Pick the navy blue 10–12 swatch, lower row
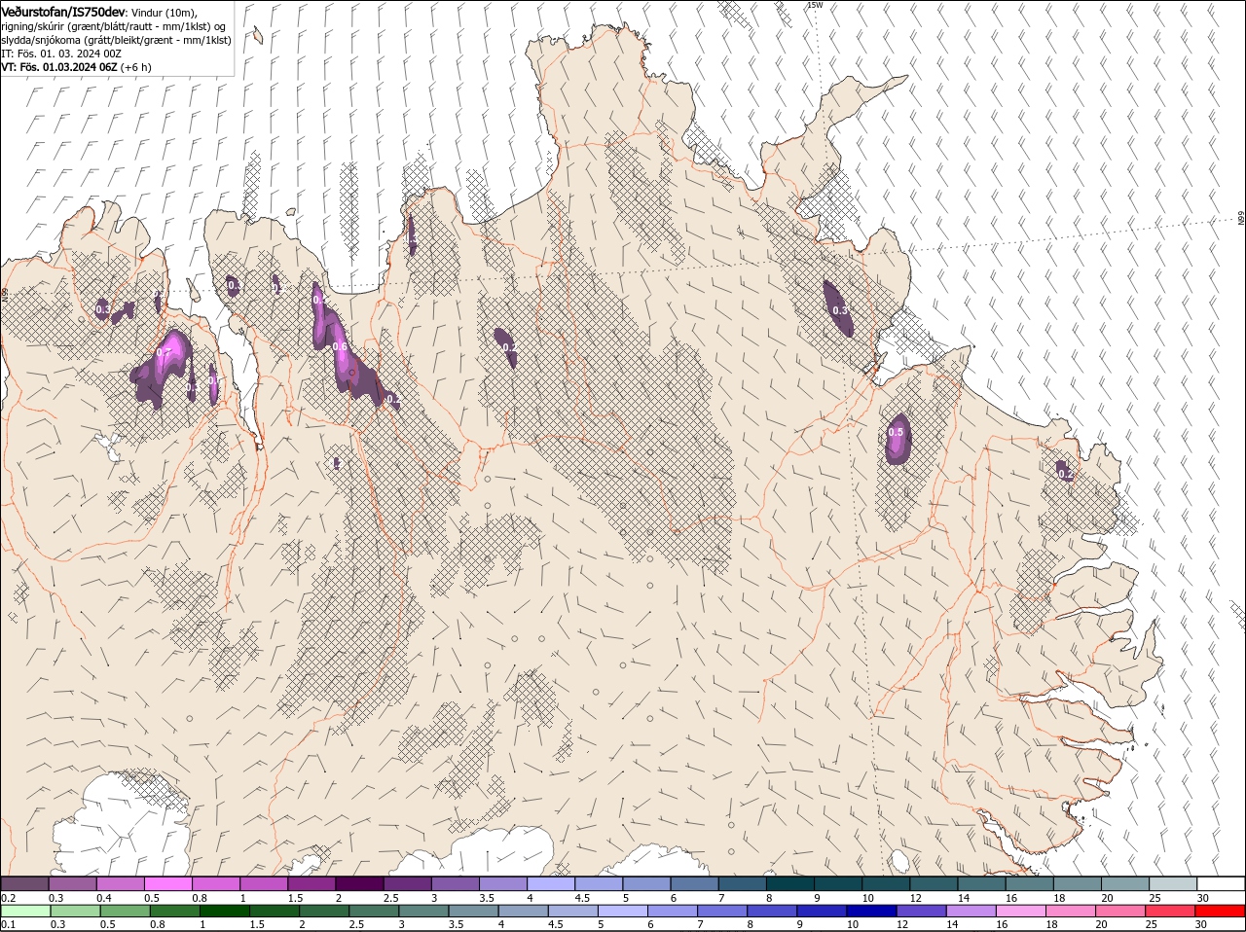1246x932 pixels. 872,911
